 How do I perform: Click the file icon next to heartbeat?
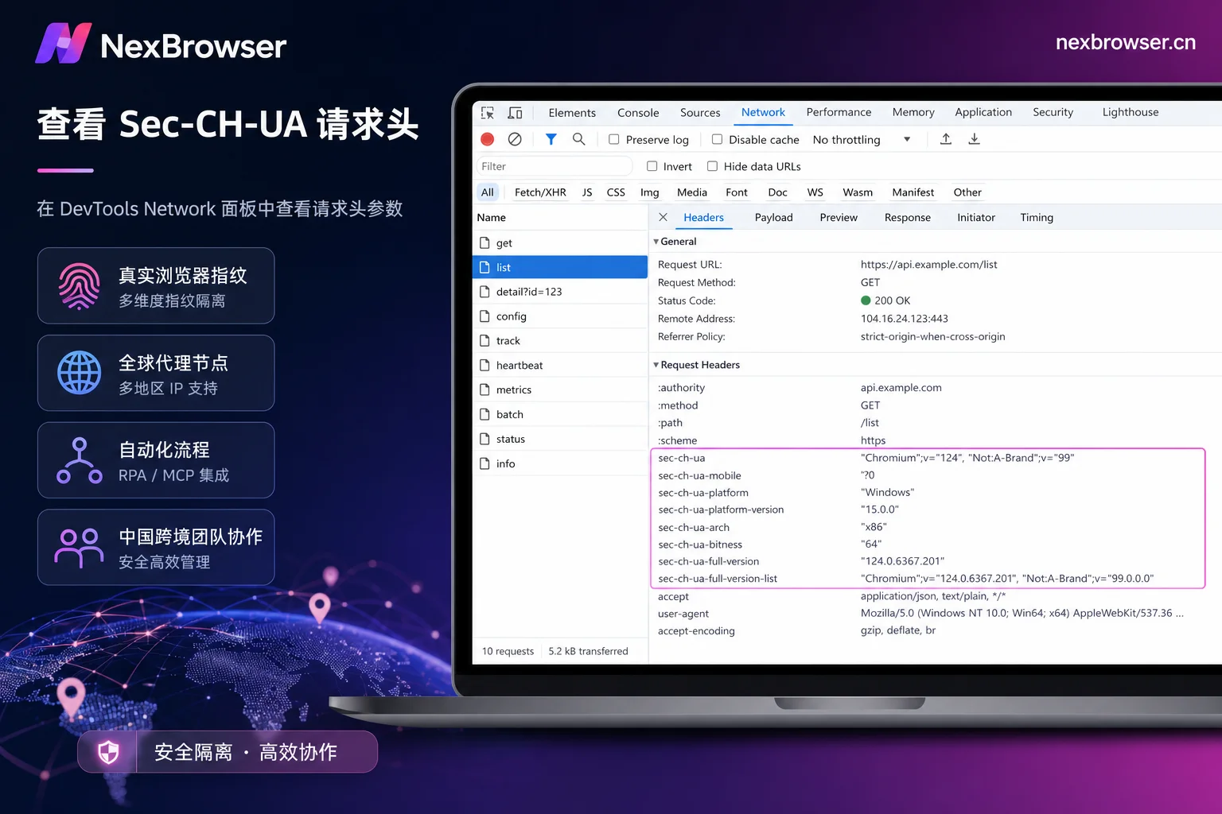(x=485, y=365)
